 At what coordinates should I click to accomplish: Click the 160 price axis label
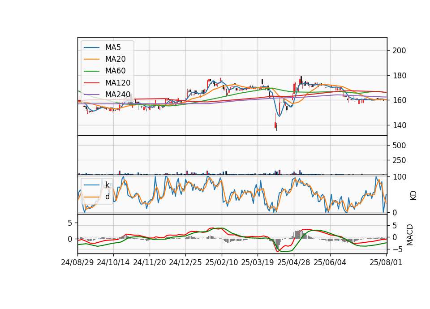[399, 100]
